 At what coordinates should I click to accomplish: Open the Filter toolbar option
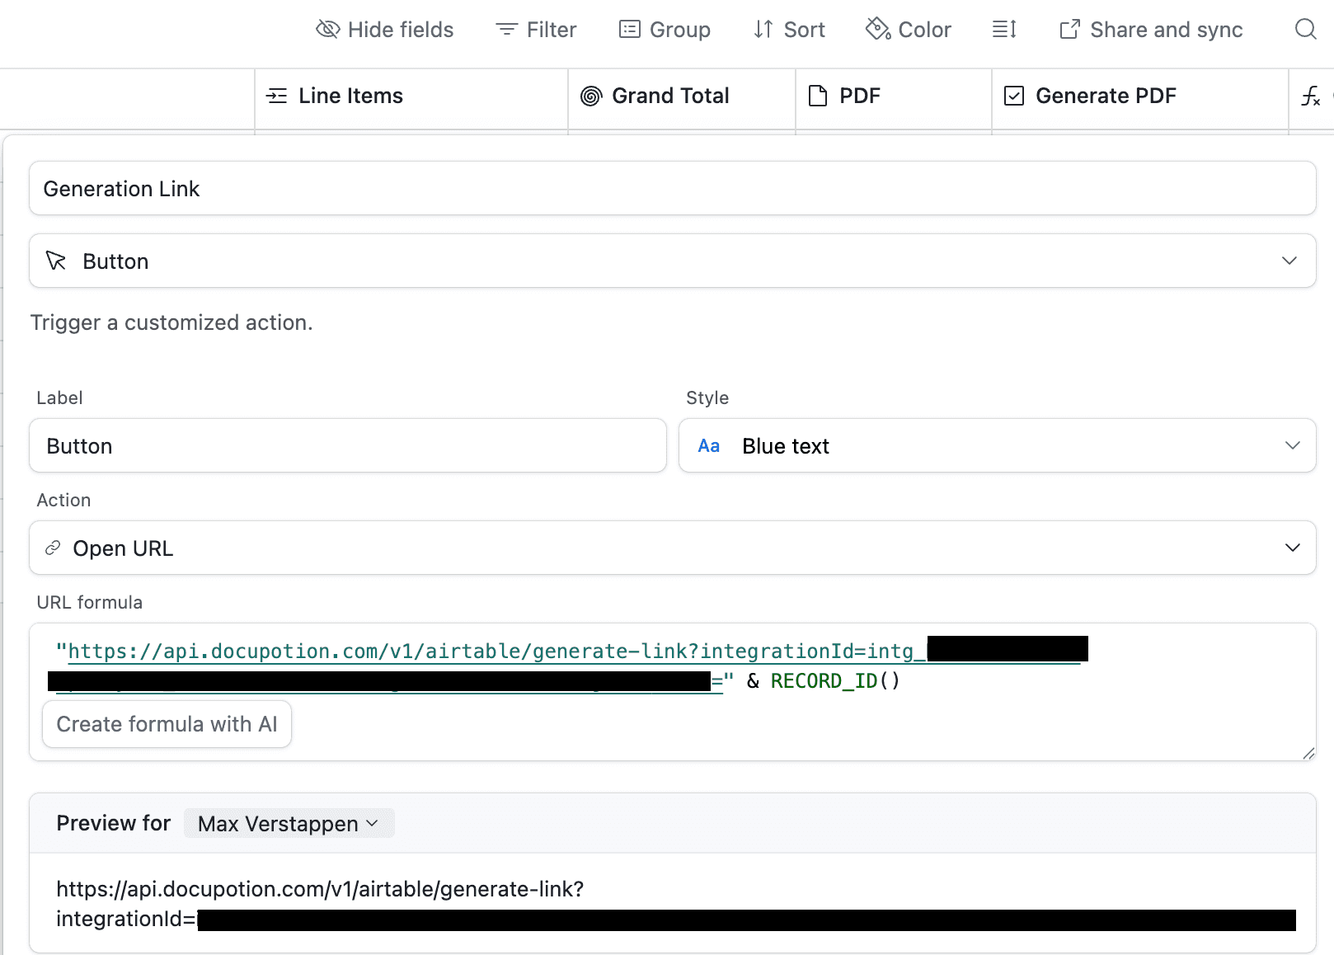(536, 30)
